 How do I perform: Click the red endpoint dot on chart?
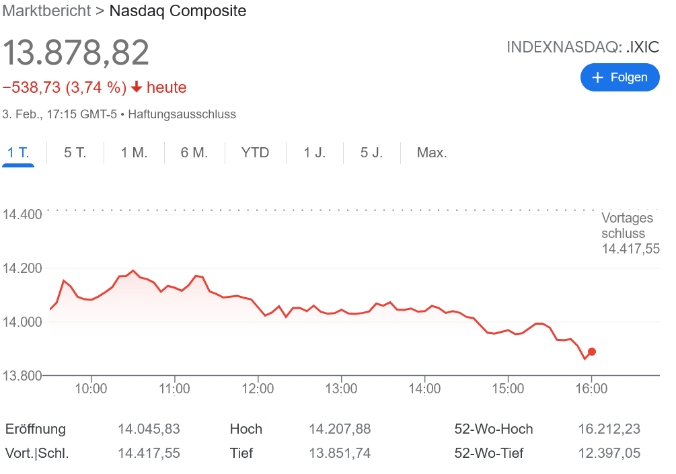592,352
